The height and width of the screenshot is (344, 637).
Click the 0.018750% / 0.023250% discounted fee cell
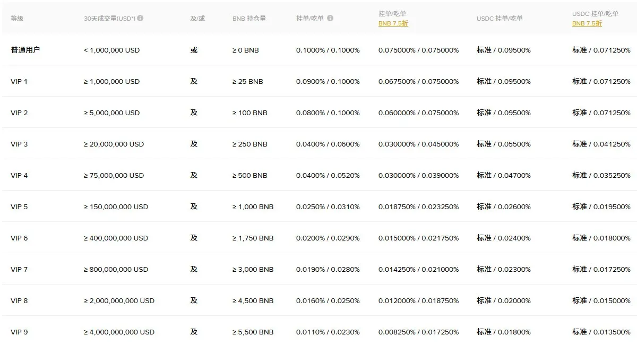tap(419, 207)
